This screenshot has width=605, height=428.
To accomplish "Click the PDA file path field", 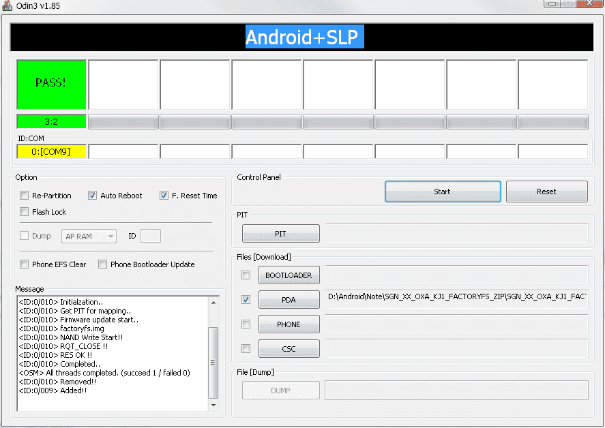I will (x=456, y=300).
